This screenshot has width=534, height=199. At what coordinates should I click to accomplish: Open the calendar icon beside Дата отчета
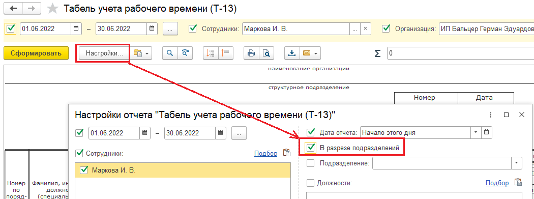point(486,132)
